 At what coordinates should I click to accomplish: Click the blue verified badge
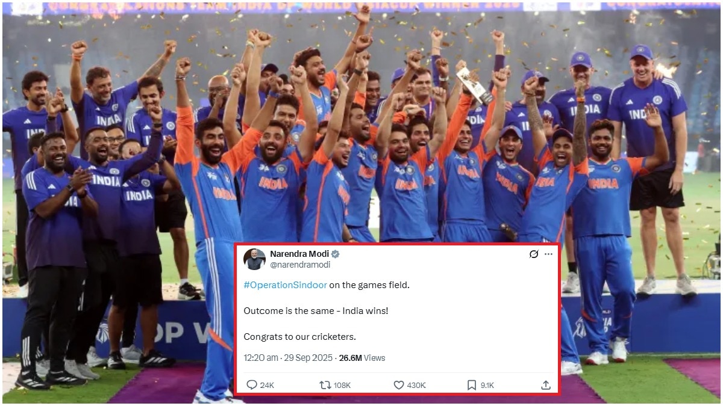point(335,254)
